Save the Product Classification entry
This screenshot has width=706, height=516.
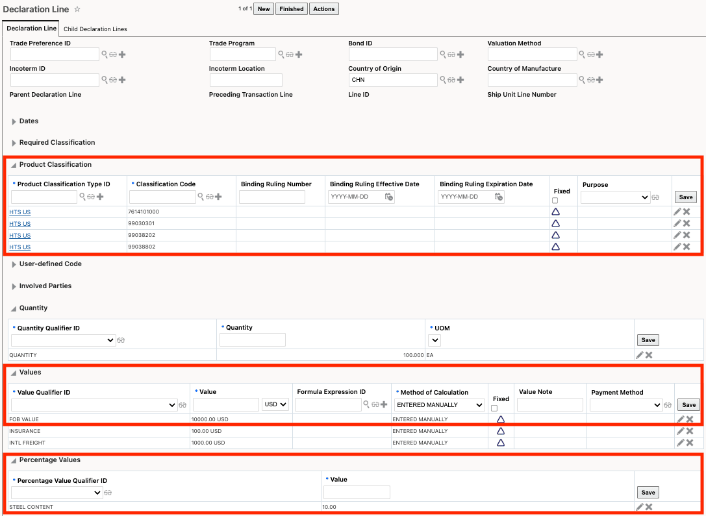tap(686, 197)
